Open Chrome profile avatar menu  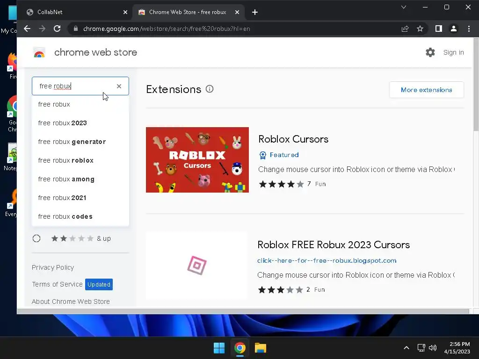pyautogui.click(x=454, y=29)
